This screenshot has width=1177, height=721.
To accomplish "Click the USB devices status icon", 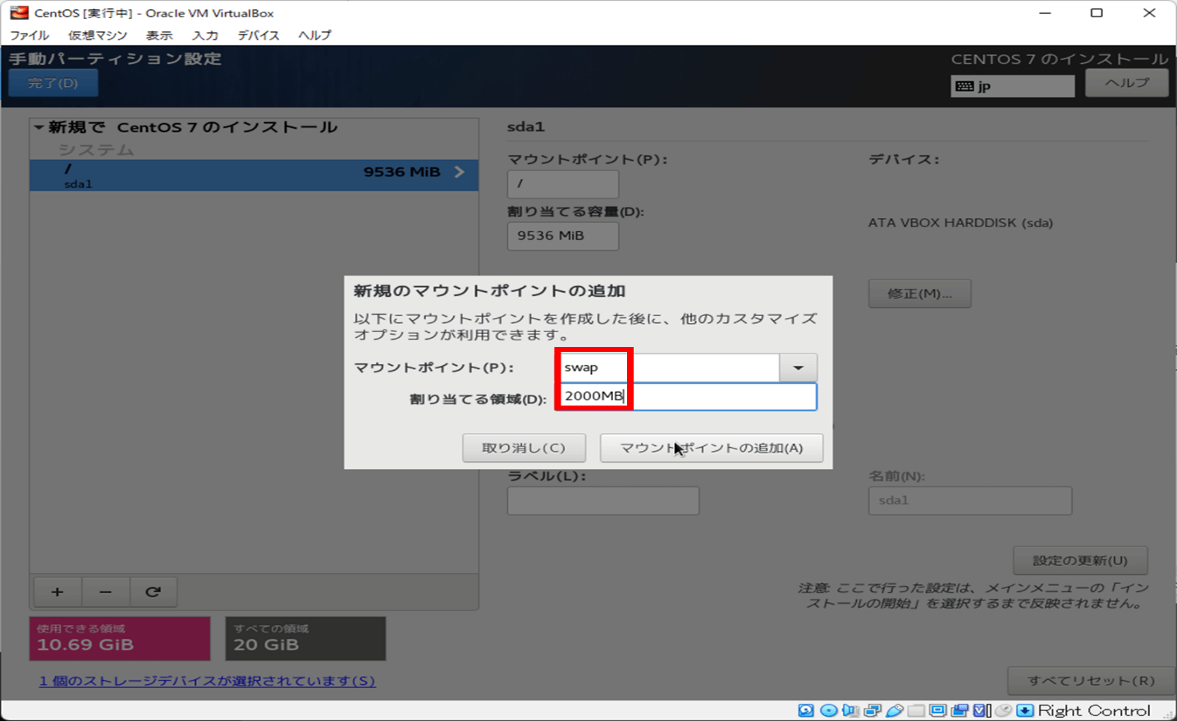I will pyautogui.click(x=895, y=710).
